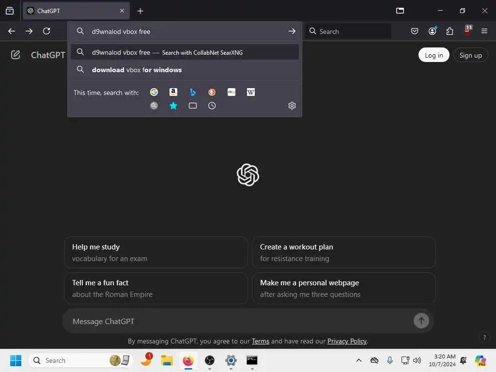Open the ChatGPT model selector title

(x=48, y=55)
